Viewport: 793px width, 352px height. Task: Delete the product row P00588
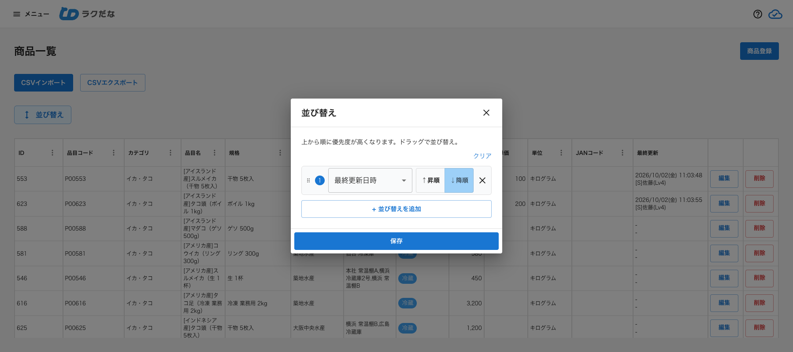[760, 228]
